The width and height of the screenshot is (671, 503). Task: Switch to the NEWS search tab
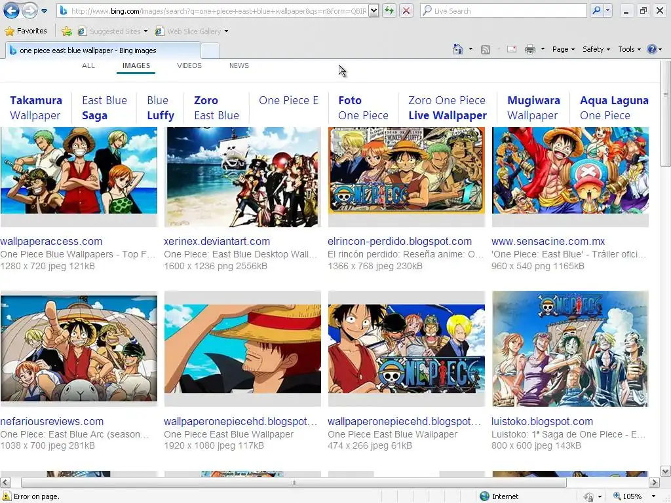tap(239, 65)
